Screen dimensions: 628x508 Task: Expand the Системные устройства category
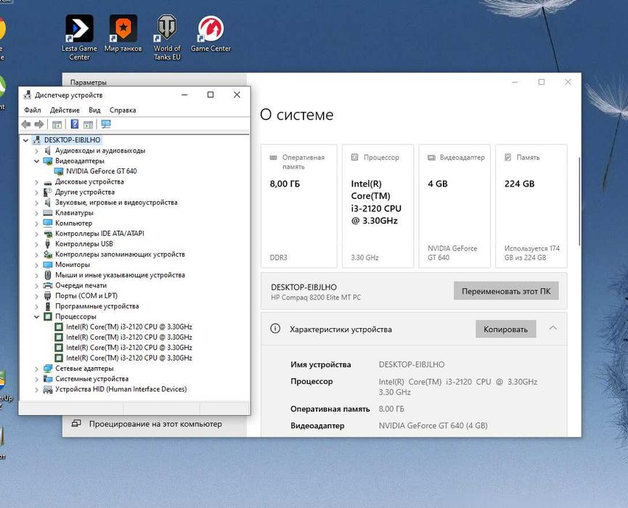[36, 379]
